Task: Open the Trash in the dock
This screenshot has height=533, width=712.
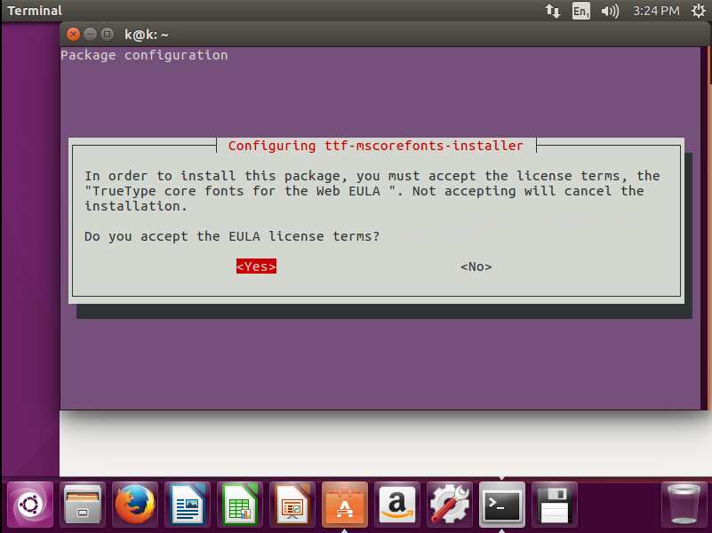Action: pos(684,504)
